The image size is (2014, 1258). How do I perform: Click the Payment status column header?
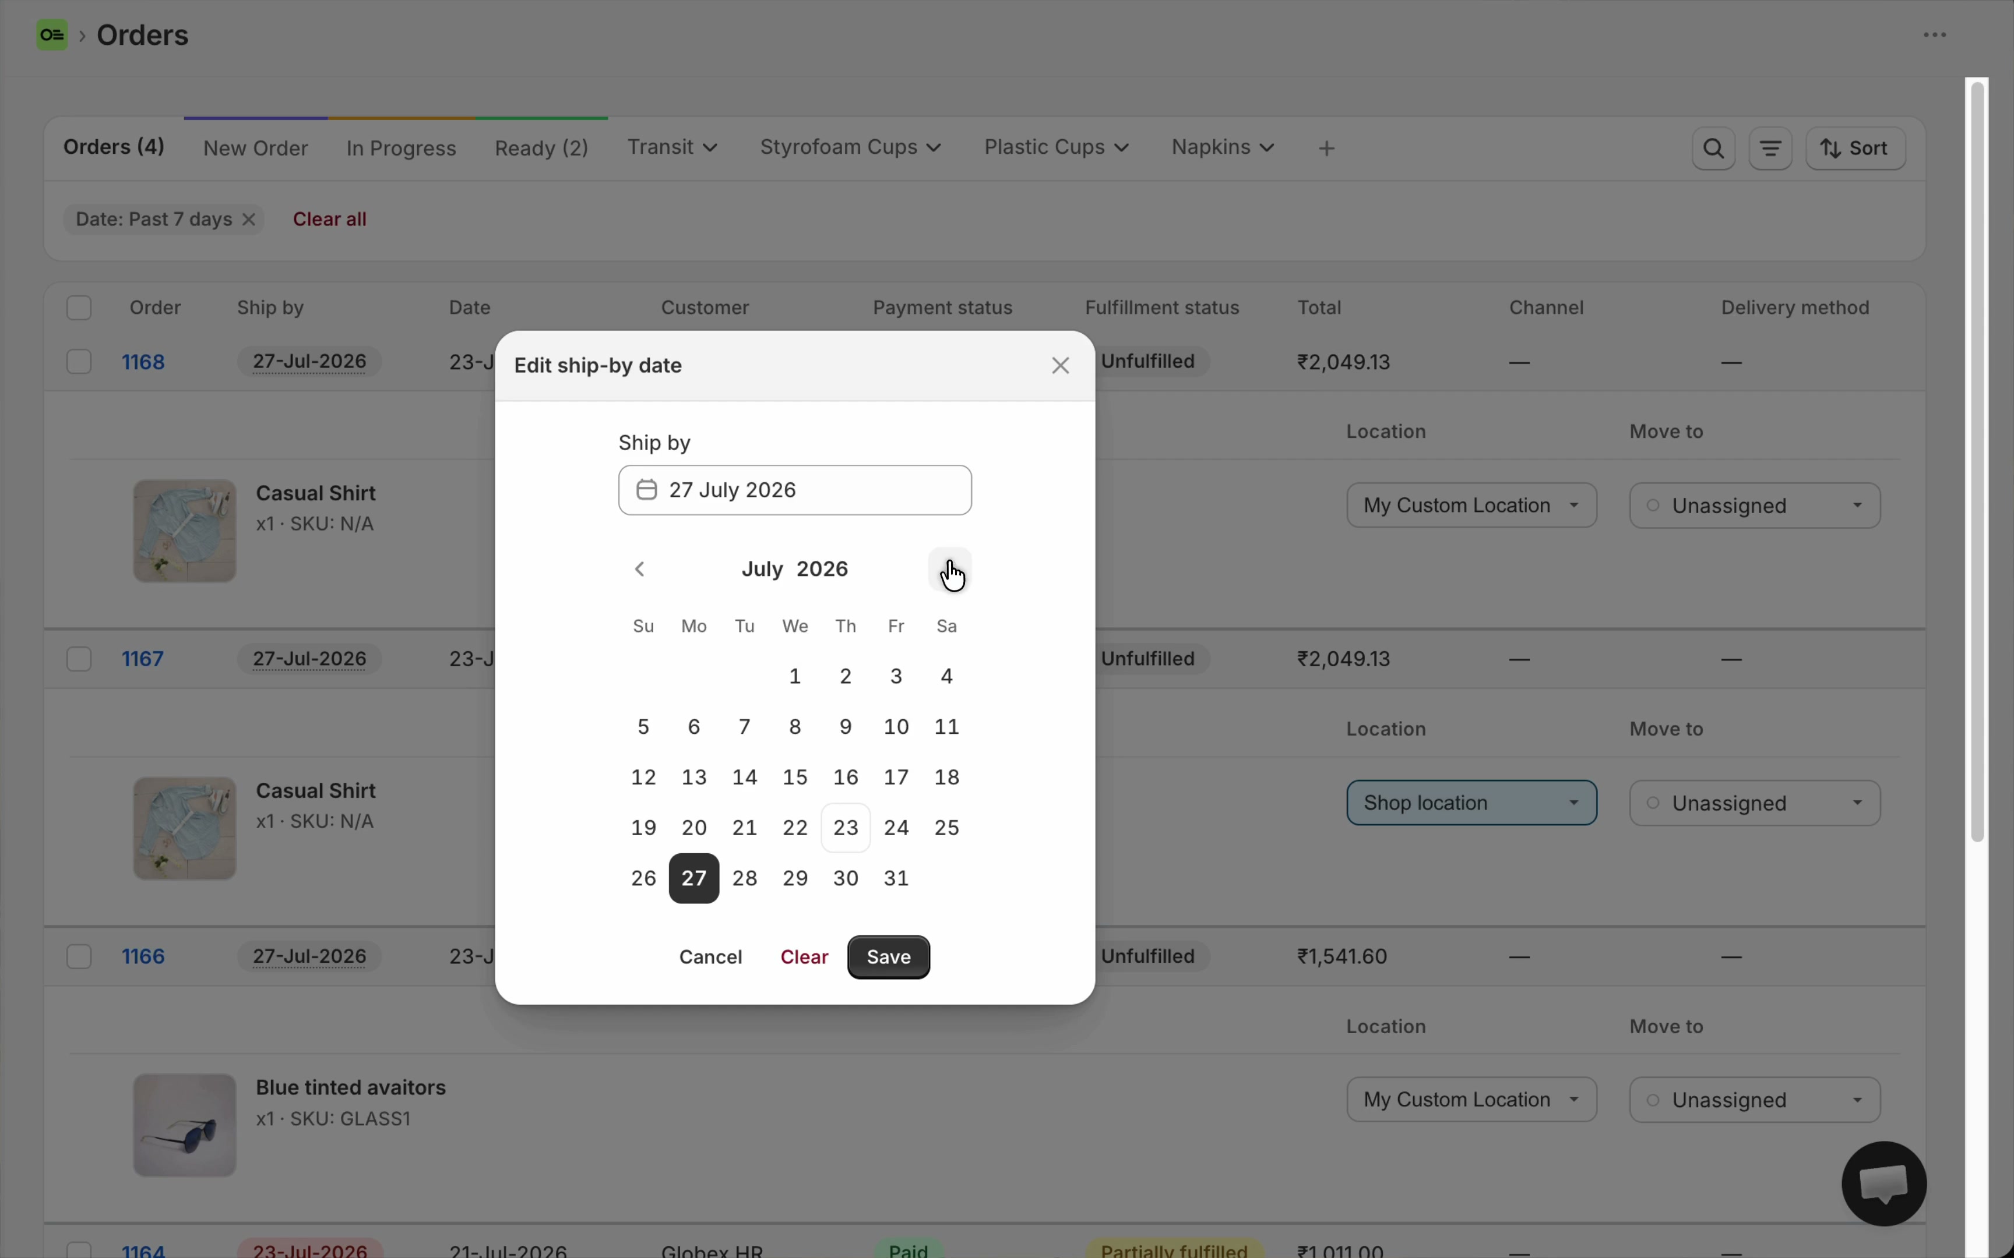pyautogui.click(x=943, y=308)
